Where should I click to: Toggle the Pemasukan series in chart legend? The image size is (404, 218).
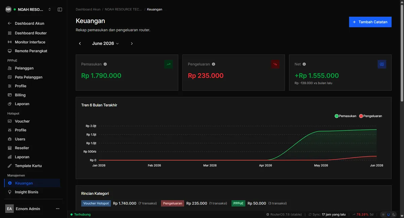tap(345, 116)
